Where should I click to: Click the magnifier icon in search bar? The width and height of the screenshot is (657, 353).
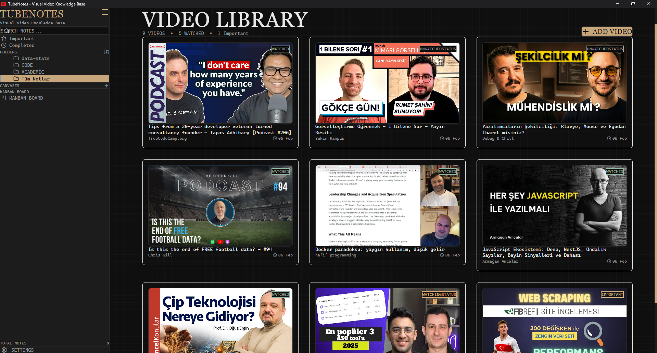click(x=7, y=31)
